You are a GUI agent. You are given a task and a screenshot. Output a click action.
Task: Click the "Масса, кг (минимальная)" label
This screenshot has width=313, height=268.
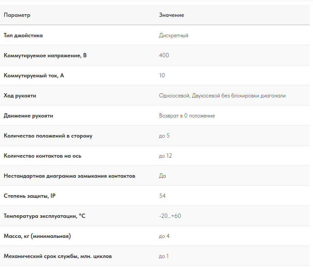[37, 236]
